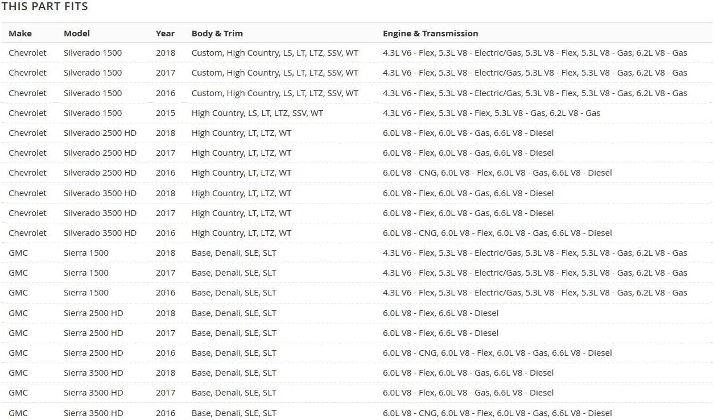
Task: Click the Sierra 3500 HD 2016 engine list with CNG
Action: [497, 413]
